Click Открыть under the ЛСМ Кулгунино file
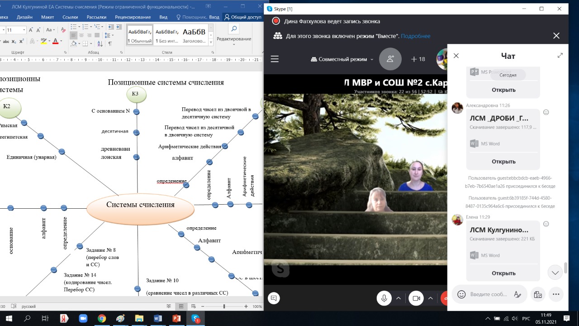This screenshot has width=579, height=326. tap(503, 273)
